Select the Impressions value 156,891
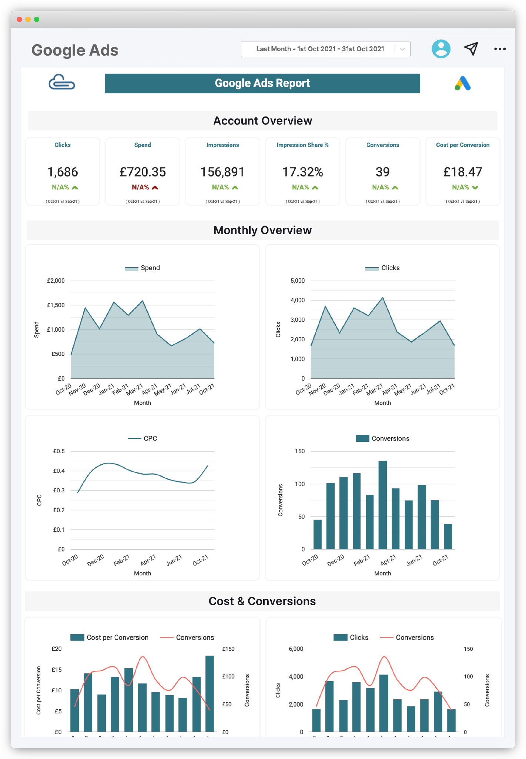Viewport: 526px width, 759px height. tap(222, 172)
